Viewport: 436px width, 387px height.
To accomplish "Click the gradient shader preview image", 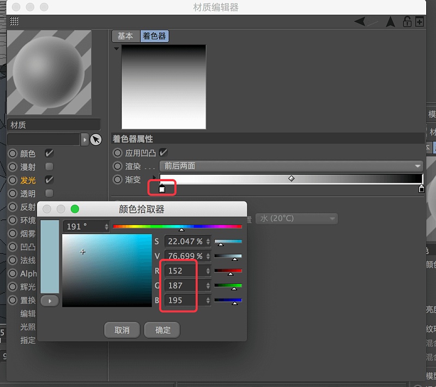I will tap(164, 87).
